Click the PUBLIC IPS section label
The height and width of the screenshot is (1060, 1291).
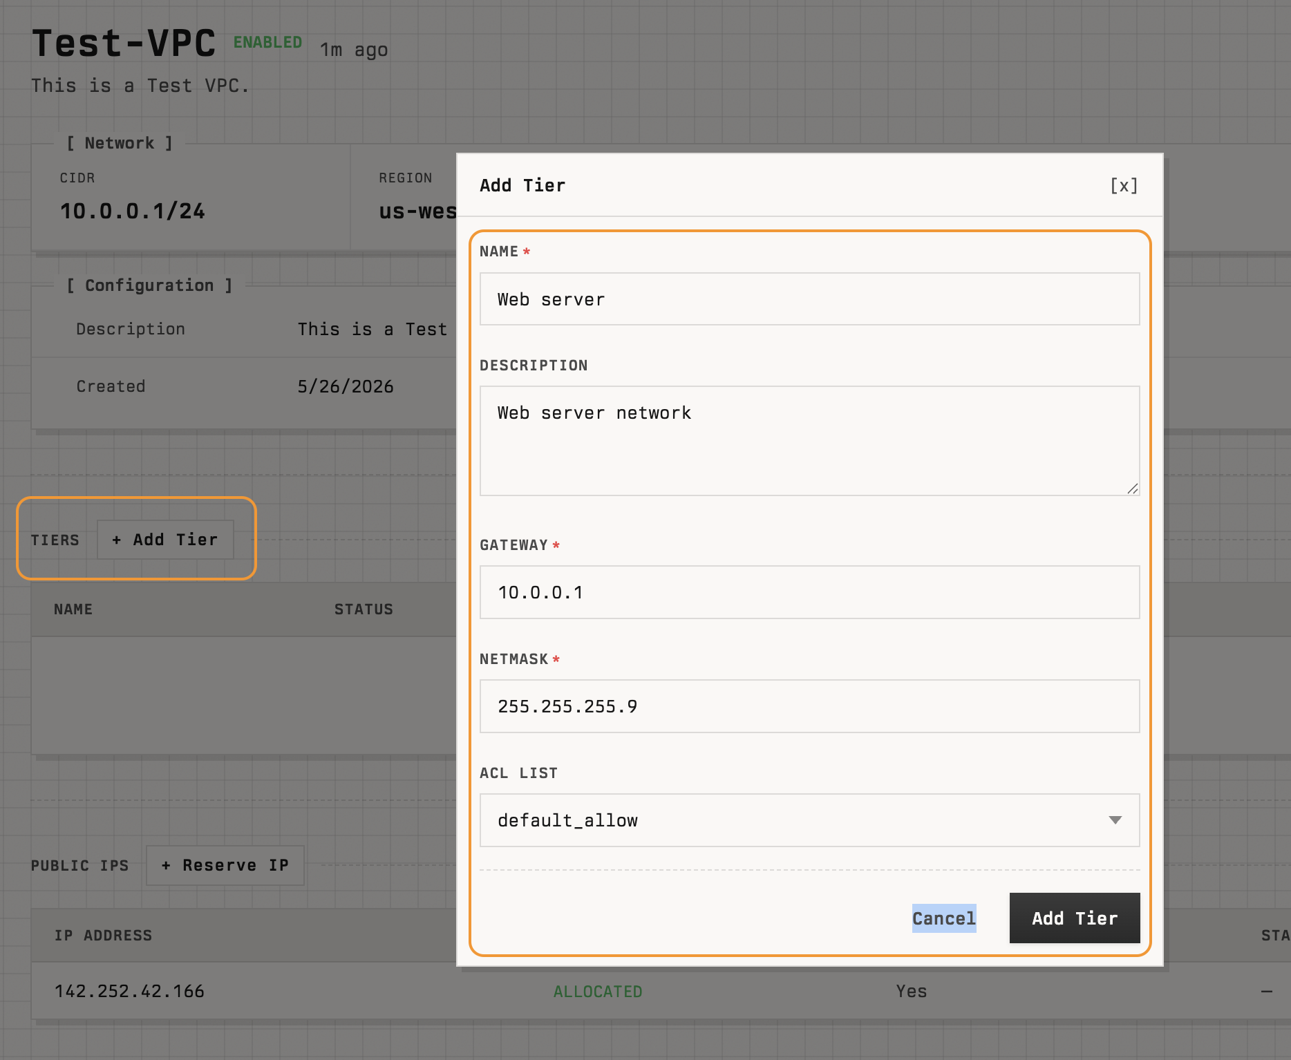[x=80, y=866]
